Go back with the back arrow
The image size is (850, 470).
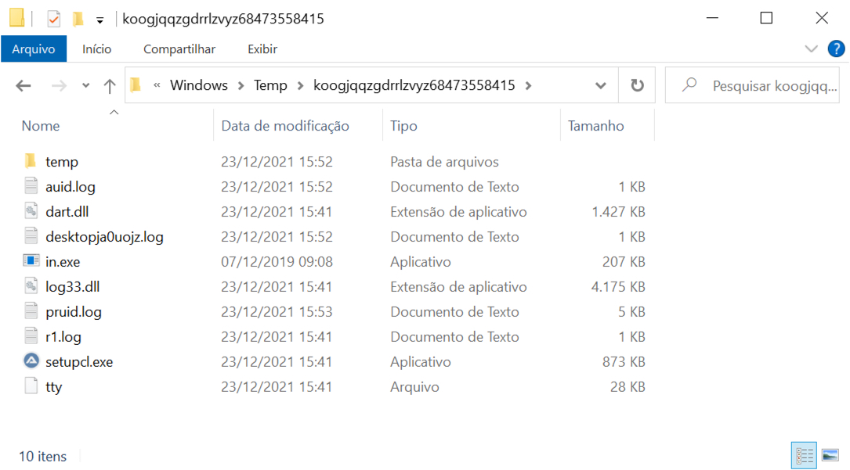click(x=24, y=85)
